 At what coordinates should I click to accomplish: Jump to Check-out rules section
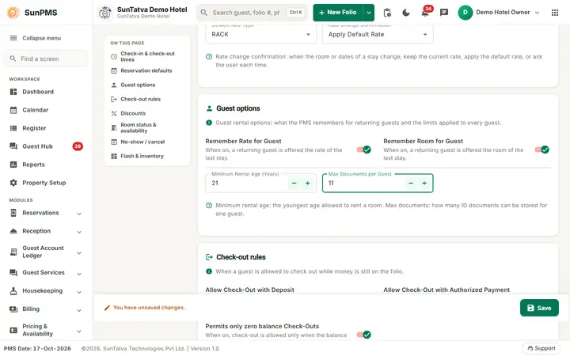click(x=147, y=99)
